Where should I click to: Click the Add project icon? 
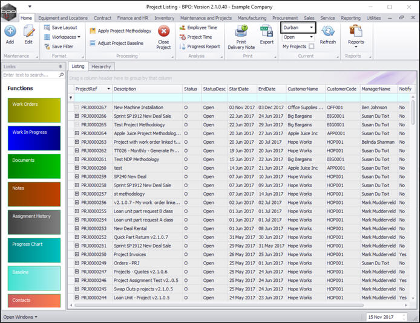tap(10, 31)
